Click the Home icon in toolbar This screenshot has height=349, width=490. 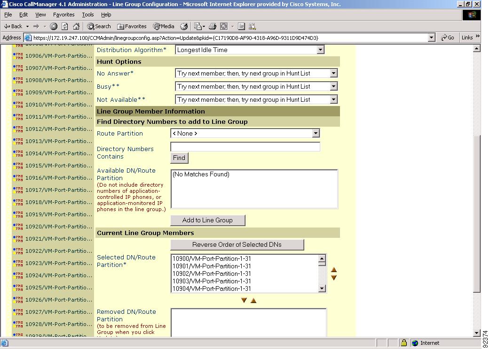pyautogui.click(x=76, y=26)
